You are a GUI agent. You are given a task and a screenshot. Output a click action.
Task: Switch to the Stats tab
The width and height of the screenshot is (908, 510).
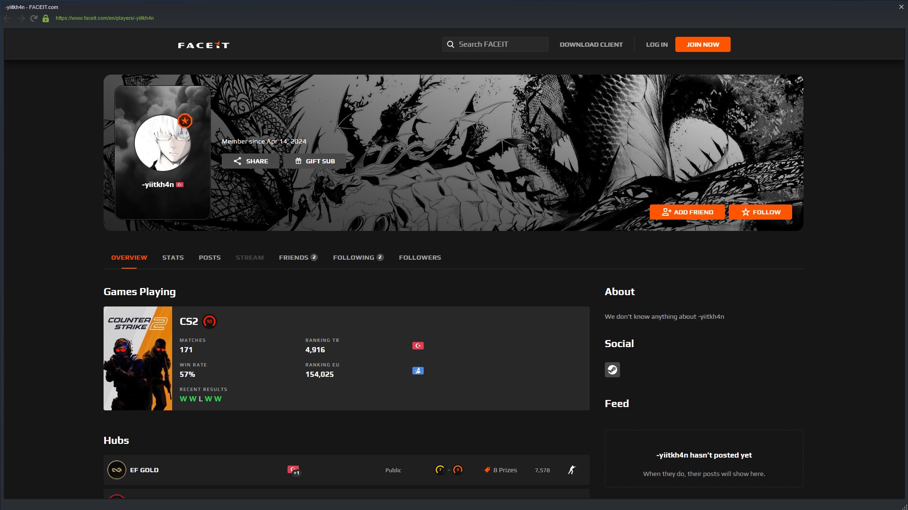point(173,257)
